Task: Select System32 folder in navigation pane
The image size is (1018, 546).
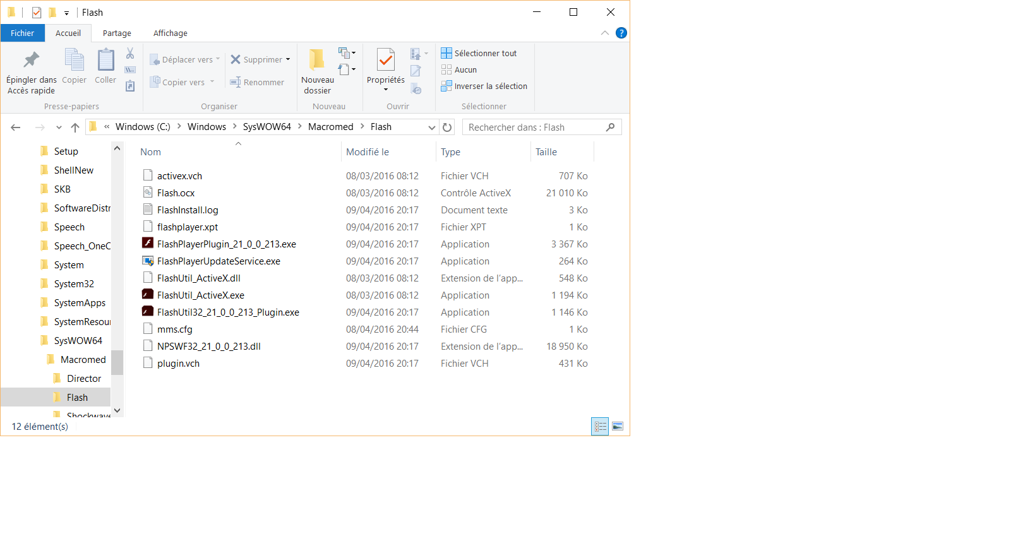Action: pos(74,284)
